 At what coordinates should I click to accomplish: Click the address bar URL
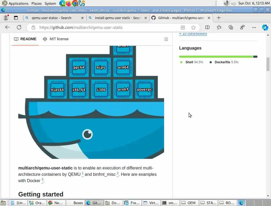click(81, 28)
